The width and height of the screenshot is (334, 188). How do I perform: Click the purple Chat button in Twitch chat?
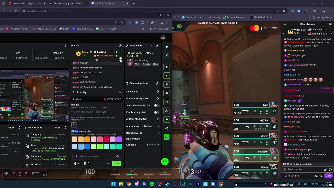328,176
